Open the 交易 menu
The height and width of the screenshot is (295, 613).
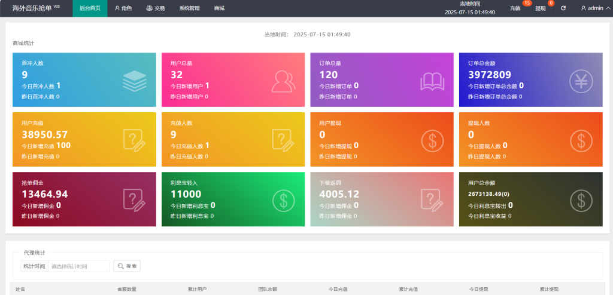click(x=156, y=8)
